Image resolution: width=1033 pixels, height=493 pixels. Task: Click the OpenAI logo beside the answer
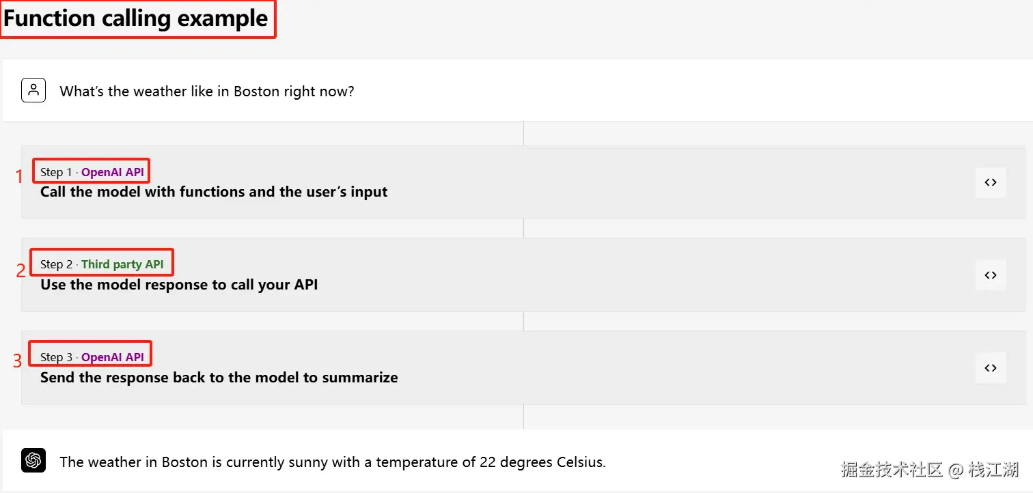(33, 461)
